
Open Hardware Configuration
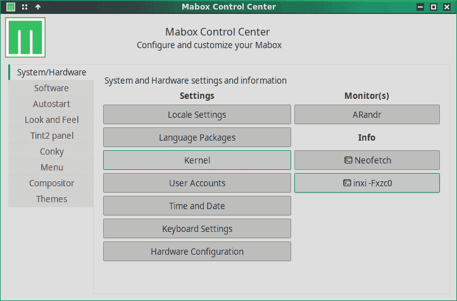[x=197, y=252]
